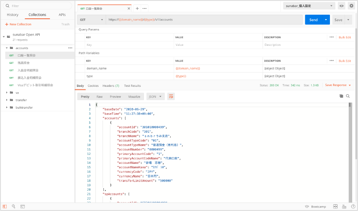Click Bulk Edit for Query Params
The height and width of the screenshot is (211, 358).
pyautogui.click(x=345, y=37)
